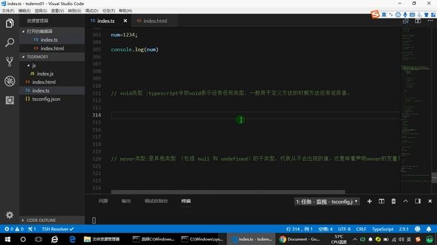This screenshot has width=437, height=245.
Task: Open the Selection menu
Action: pos(41,11)
